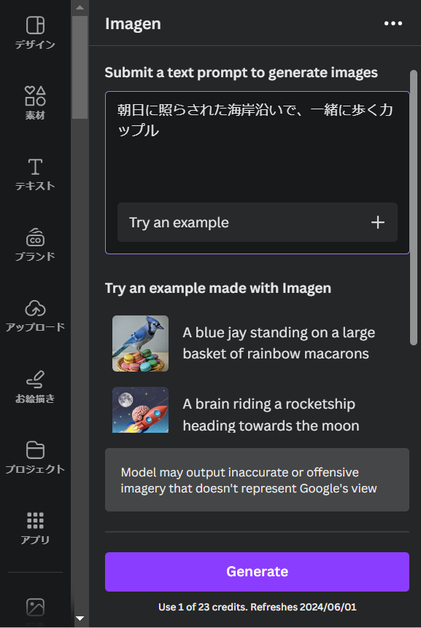
Task: Click the sidebar scrollbar up arrow
Action: (80, 7)
